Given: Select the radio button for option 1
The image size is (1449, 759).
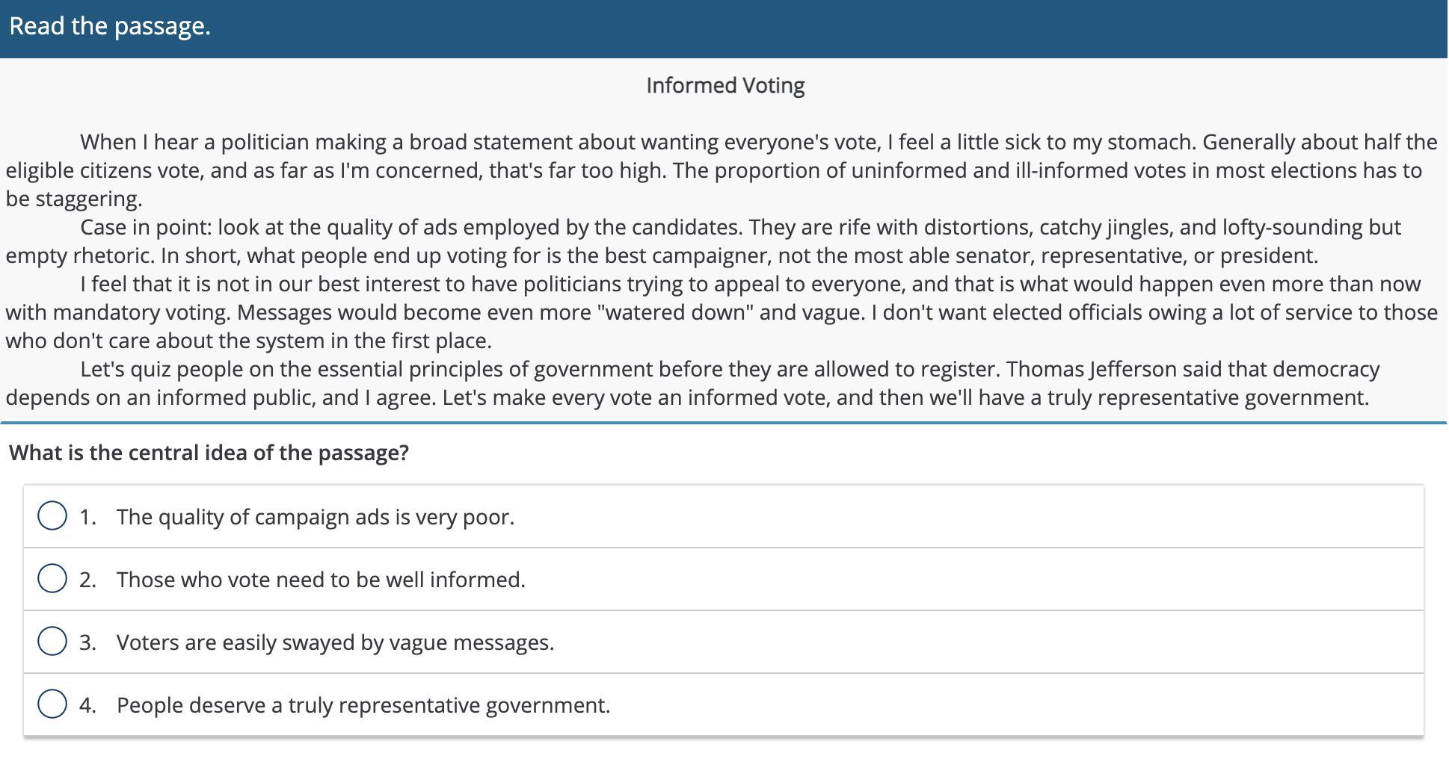Looking at the screenshot, I should tap(52, 516).
